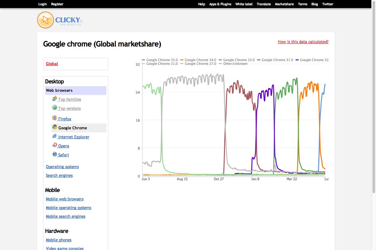Image resolution: width=376 pixels, height=250 pixels.
Task: Open the Translate page
Action: pos(264,4)
